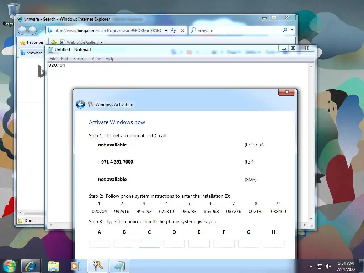Click the network tray icon

point(320,266)
